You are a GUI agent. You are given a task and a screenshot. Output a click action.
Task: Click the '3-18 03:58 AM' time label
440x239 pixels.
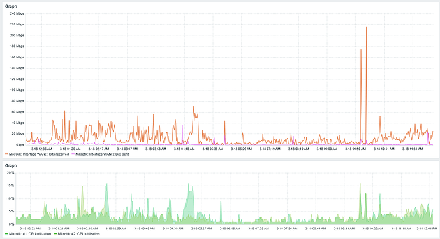(156, 149)
